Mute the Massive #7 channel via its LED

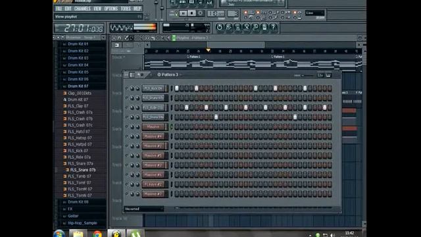tap(126, 194)
